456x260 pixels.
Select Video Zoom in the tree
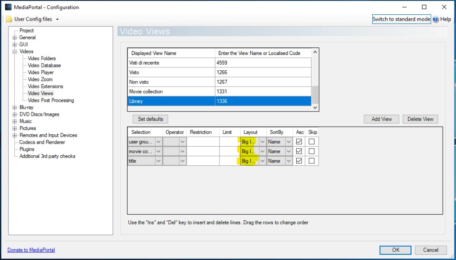click(40, 79)
